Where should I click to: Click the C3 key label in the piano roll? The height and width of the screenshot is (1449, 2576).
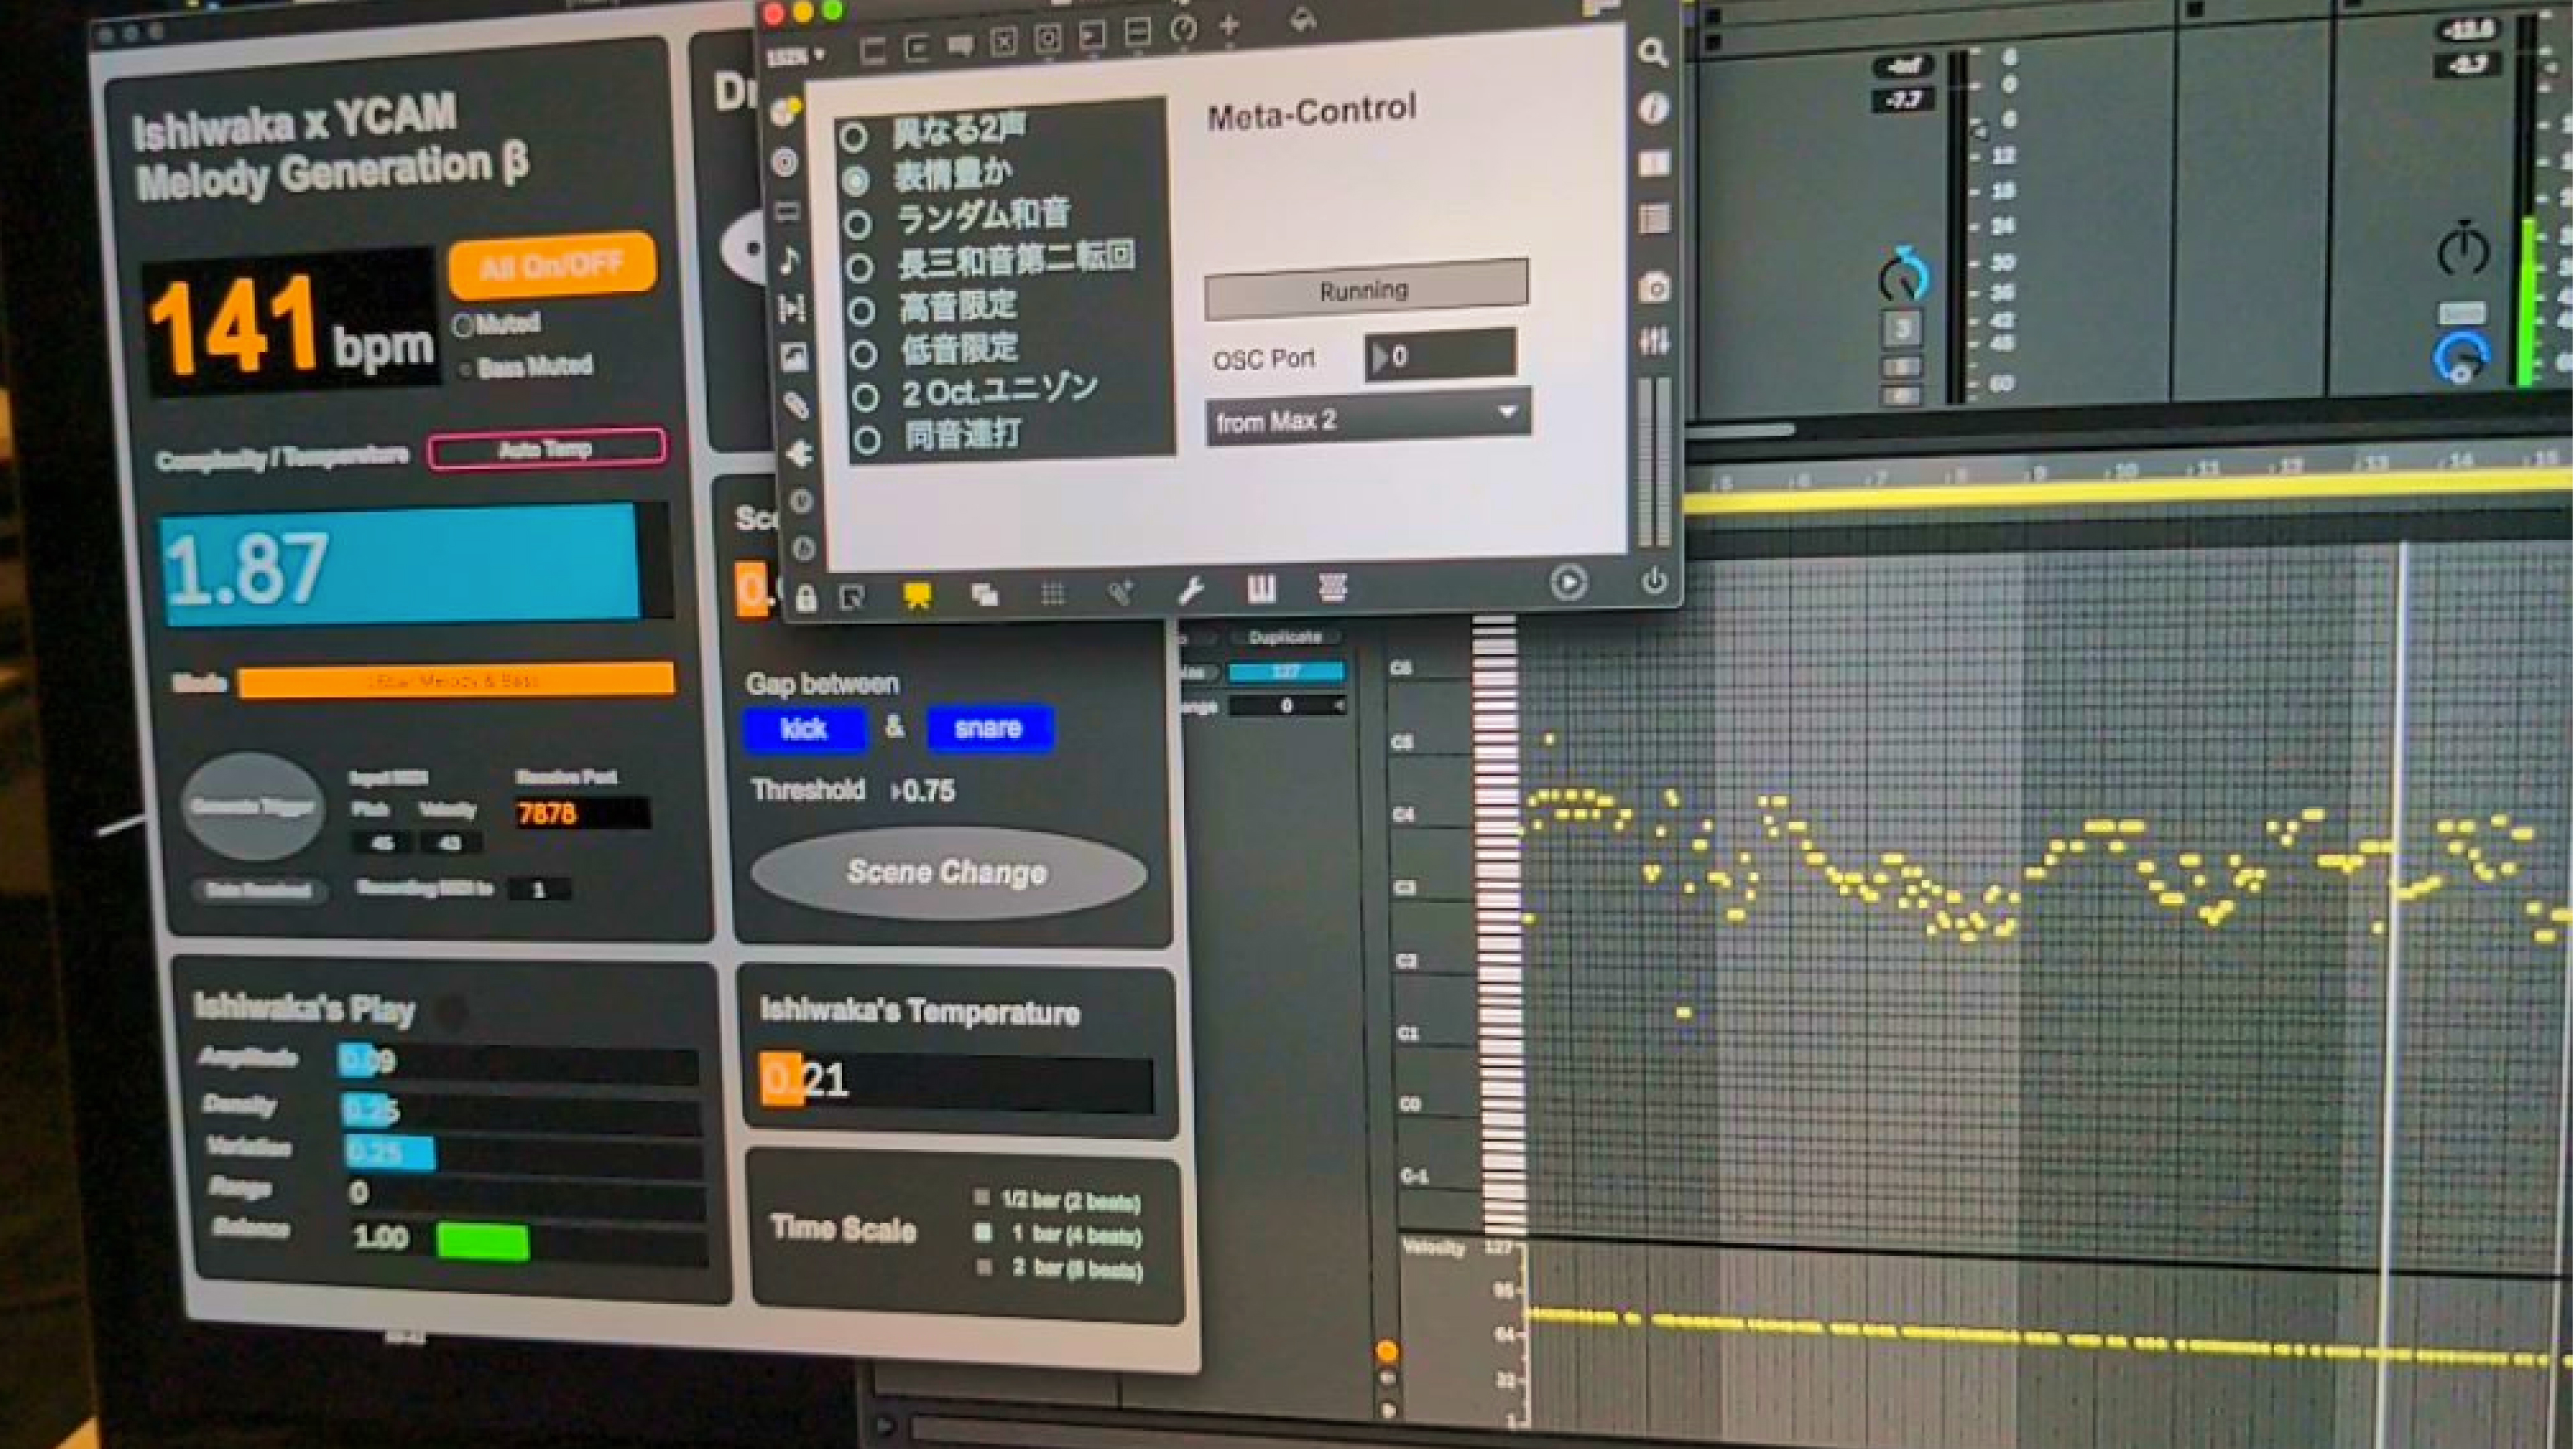click(1404, 888)
